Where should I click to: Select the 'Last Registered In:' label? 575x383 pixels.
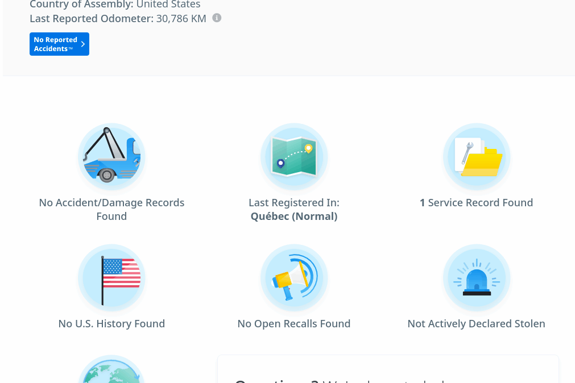tap(294, 203)
